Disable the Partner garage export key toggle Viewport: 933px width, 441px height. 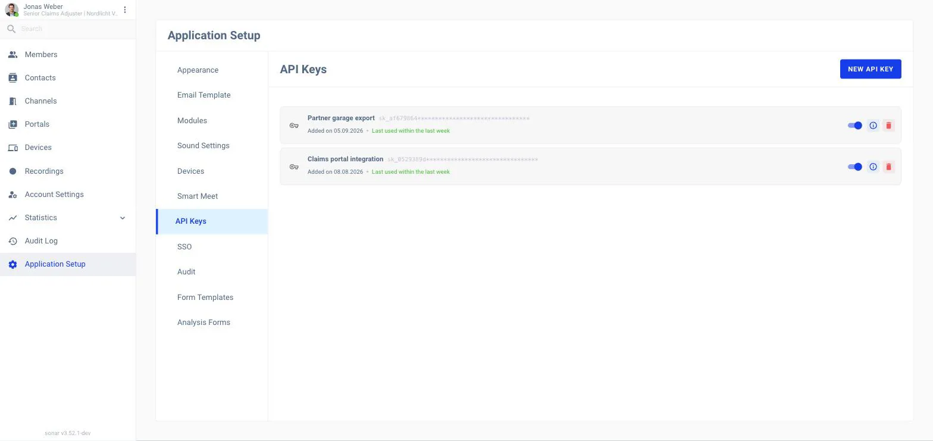(x=855, y=126)
